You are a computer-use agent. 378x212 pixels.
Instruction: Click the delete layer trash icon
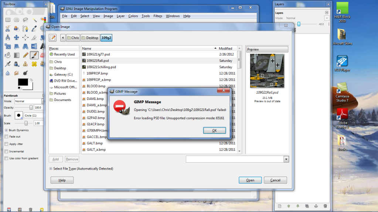click(x=325, y=206)
